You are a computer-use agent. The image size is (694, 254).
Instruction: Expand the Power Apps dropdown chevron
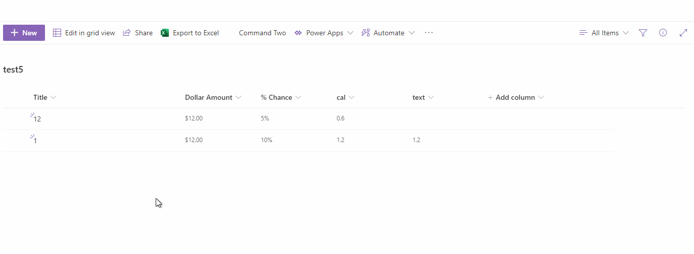(350, 33)
